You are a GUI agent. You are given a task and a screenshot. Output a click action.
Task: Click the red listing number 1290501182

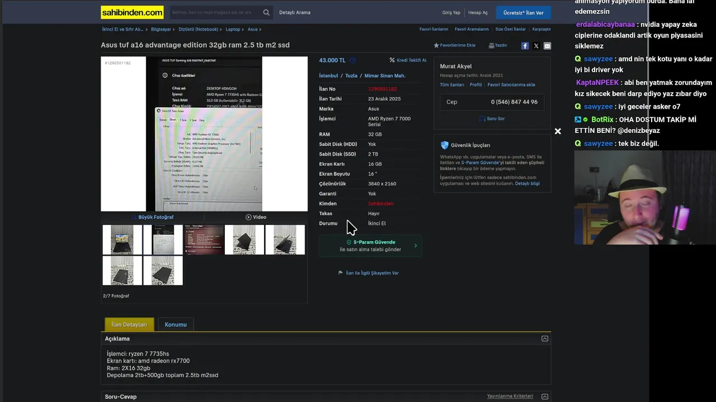tap(383, 89)
